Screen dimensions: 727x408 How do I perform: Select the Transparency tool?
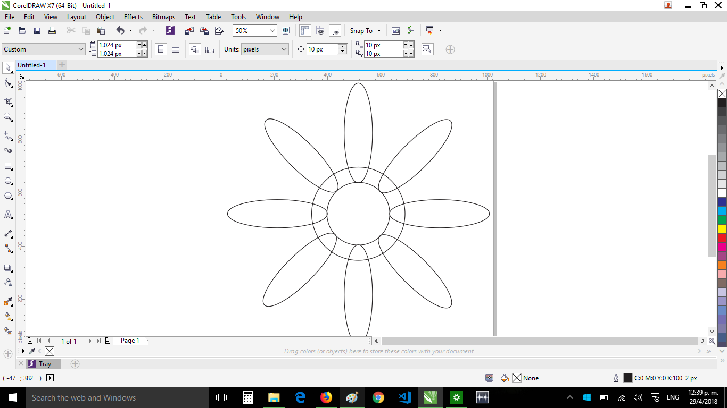click(8, 282)
